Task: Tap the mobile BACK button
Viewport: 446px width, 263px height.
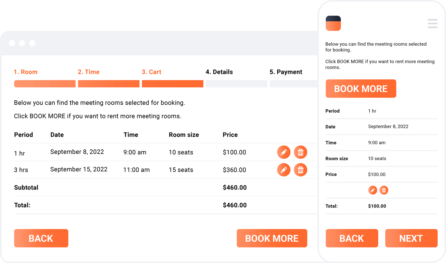Action: pos(352,238)
